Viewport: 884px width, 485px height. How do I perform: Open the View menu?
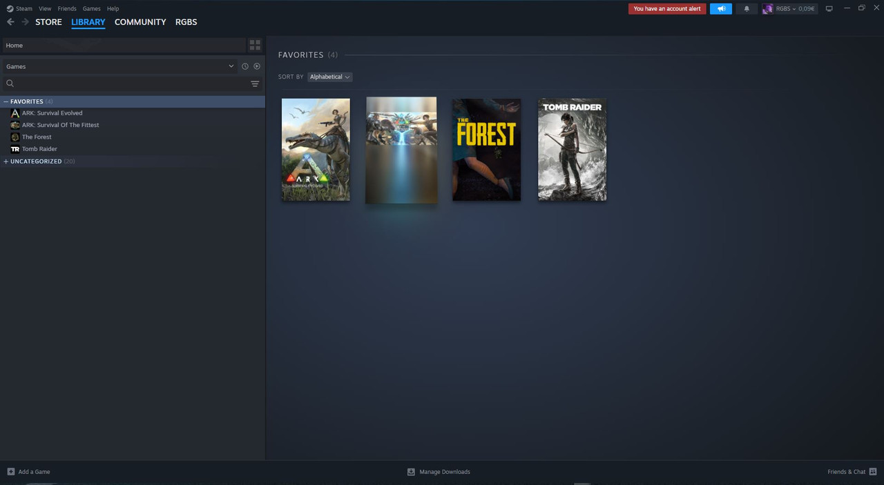tap(45, 9)
